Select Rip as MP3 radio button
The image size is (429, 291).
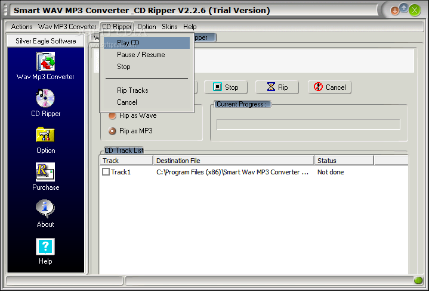click(x=112, y=131)
